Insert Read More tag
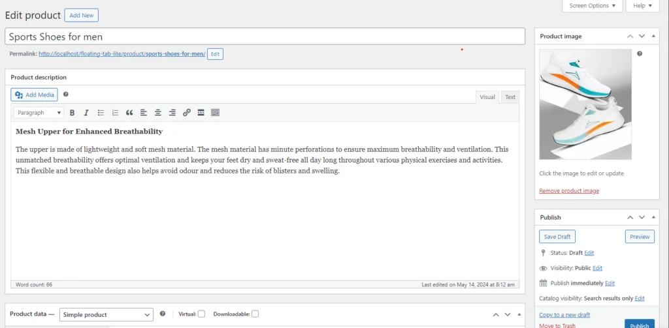This screenshot has height=328, width=669. 201,113
